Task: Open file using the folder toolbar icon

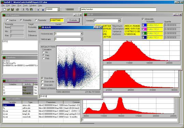Action: [x=8, y=10]
